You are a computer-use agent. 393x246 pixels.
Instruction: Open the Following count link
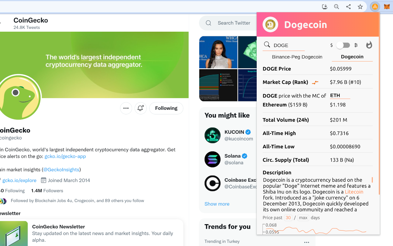(12, 191)
